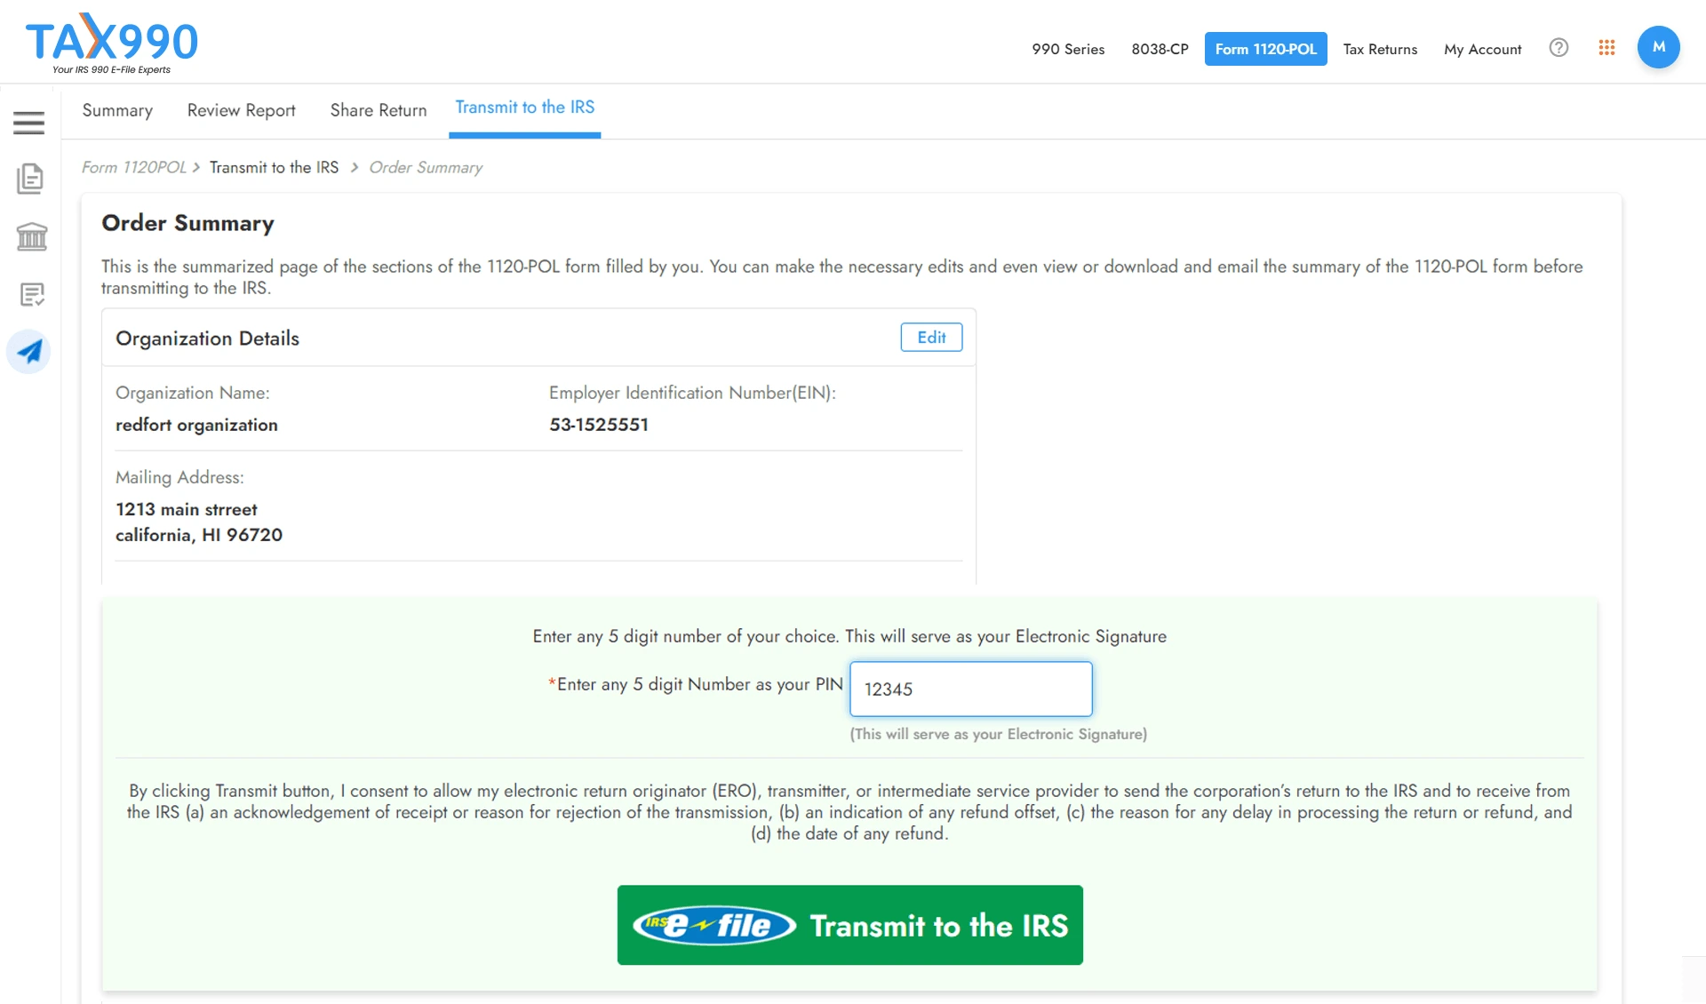Click the hamburger menu icon

pyautogui.click(x=28, y=122)
